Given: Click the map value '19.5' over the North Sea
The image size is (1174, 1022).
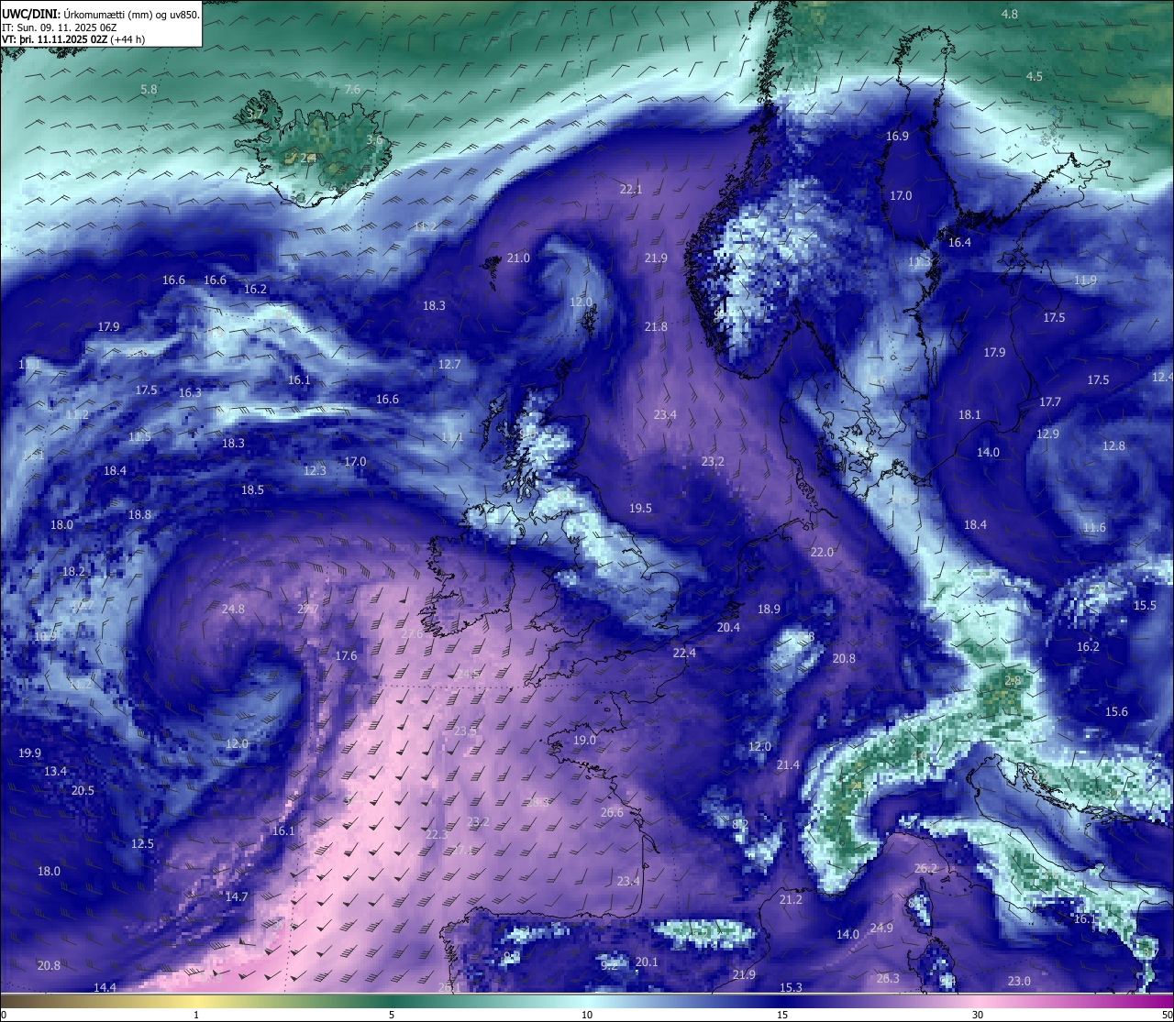Looking at the screenshot, I should coord(640,509).
